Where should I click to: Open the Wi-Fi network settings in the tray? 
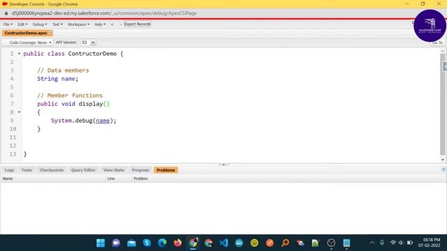(x=393, y=243)
